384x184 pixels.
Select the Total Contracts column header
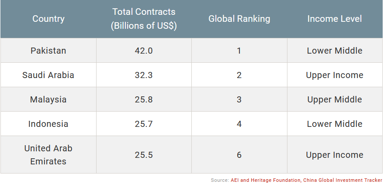tap(144, 19)
